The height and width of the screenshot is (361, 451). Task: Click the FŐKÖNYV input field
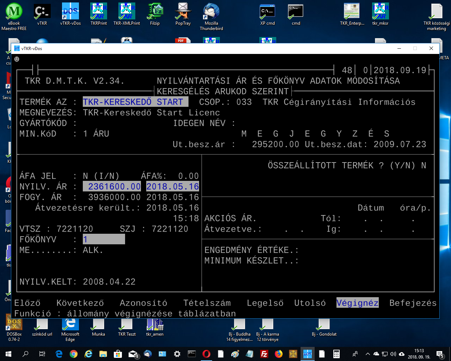pyautogui.click(x=104, y=239)
